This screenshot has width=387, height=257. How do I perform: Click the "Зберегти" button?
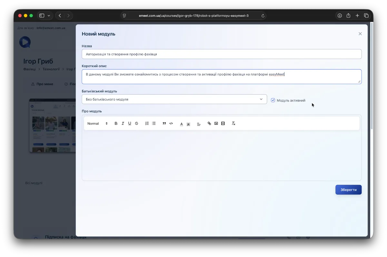tap(348, 190)
